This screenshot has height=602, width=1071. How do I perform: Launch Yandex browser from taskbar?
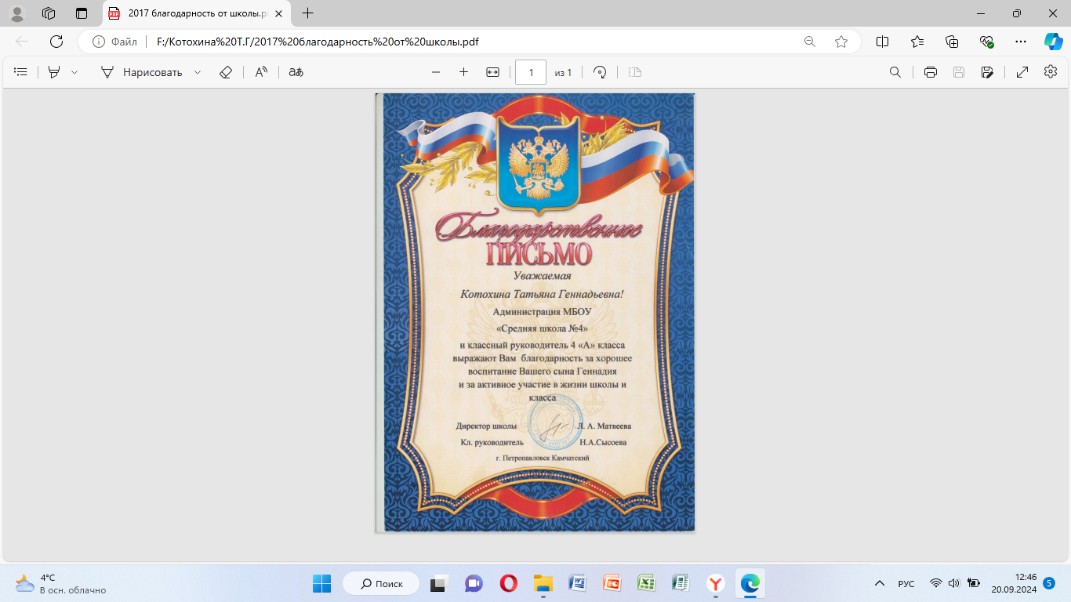coord(716,583)
